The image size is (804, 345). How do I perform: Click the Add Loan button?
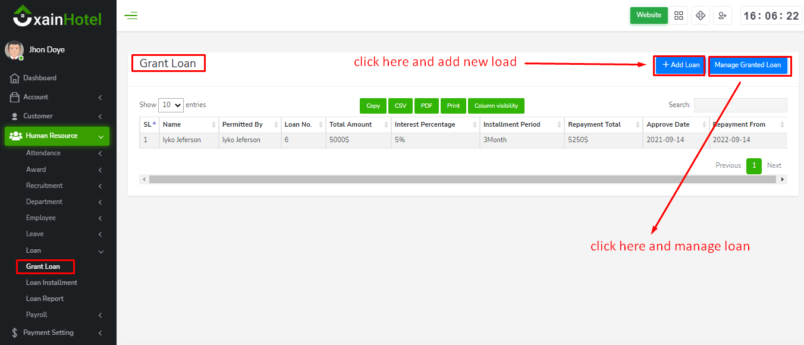click(x=680, y=65)
